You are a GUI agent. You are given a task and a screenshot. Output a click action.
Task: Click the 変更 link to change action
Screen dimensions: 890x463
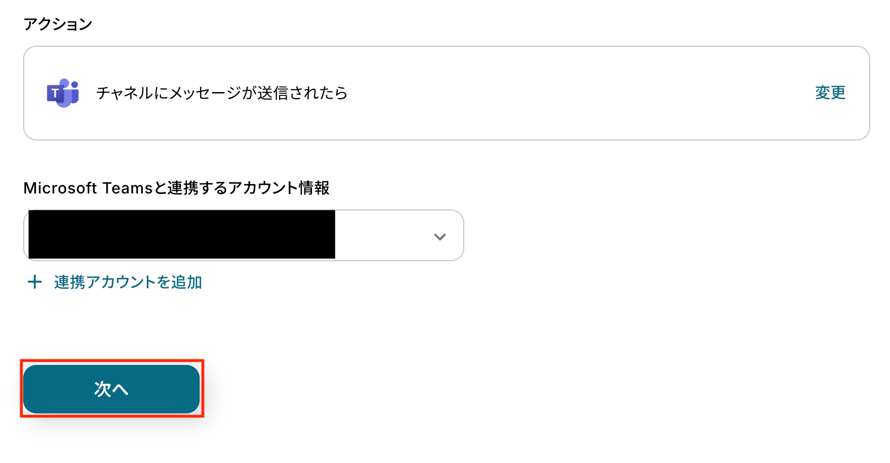(830, 93)
